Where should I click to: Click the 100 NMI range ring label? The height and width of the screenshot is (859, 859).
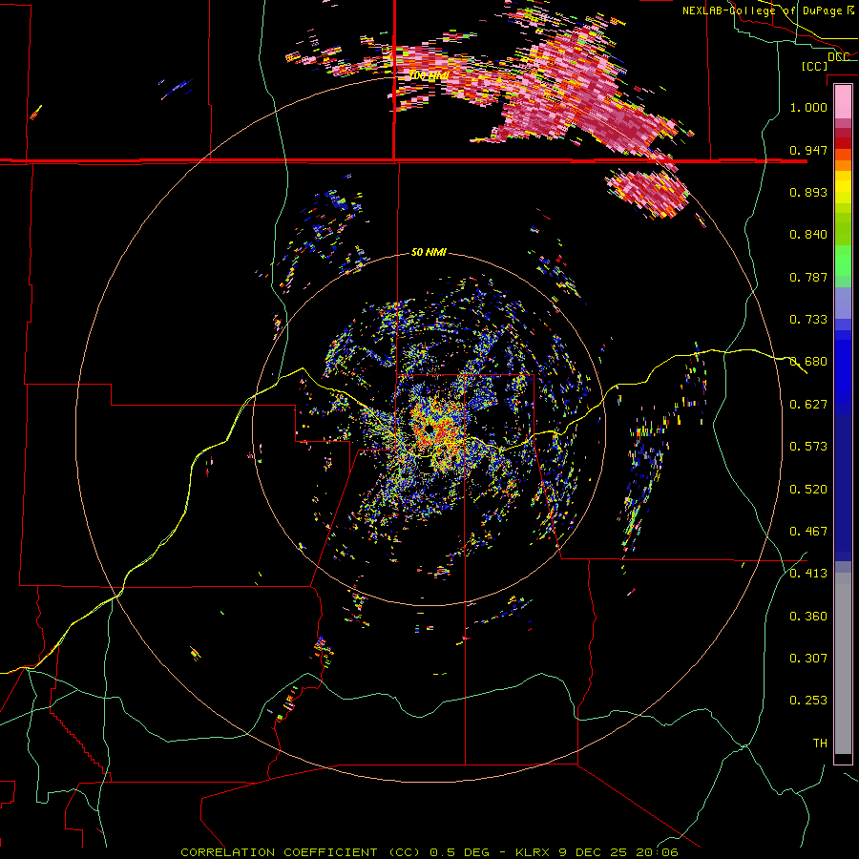coord(429,75)
